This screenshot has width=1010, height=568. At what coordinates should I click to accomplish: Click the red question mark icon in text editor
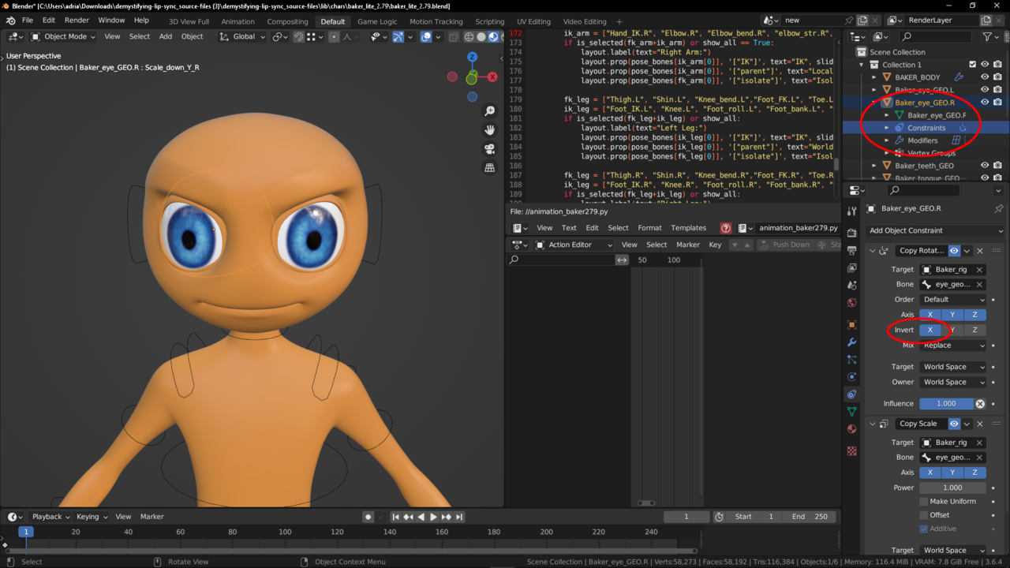[x=725, y=228]
